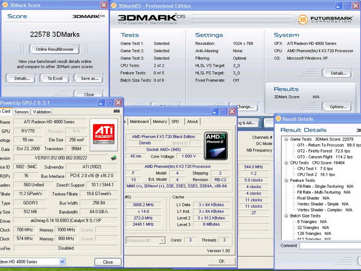Open the Mainboard tab in CPU-Z

pos(139,122)
